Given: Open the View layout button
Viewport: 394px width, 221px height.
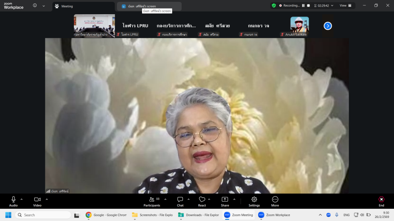Looking at the screenshot, I should click(346, 6).
